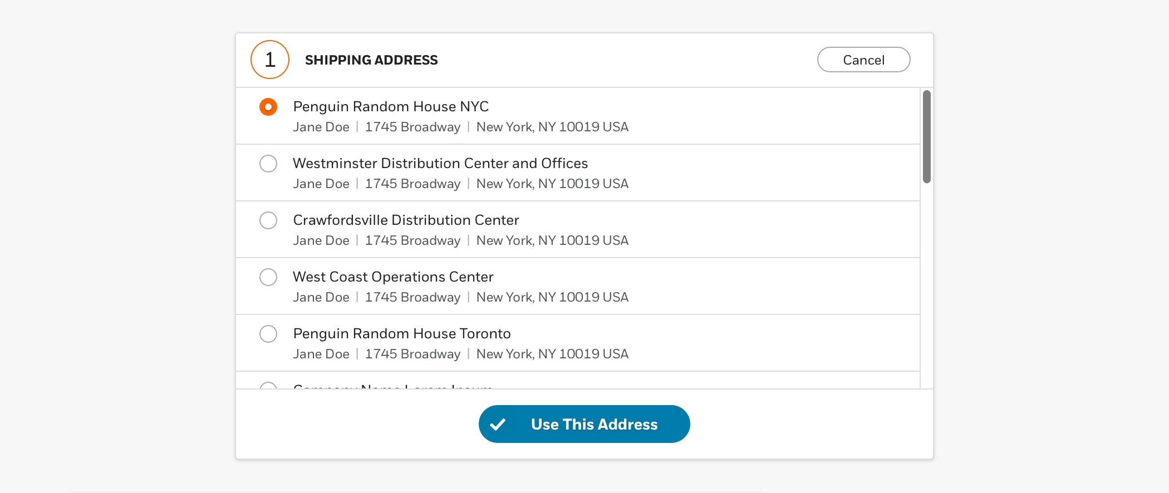Screen dimensions: 1169x493
Task: Click the checkmark icon on the blue button
Action: (x=498, y=425)
